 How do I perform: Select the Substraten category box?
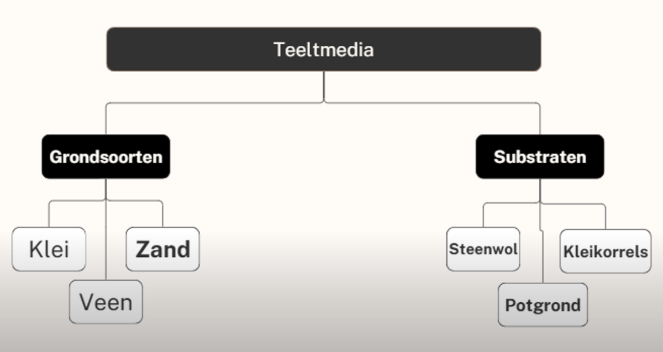tap(540, 157)
